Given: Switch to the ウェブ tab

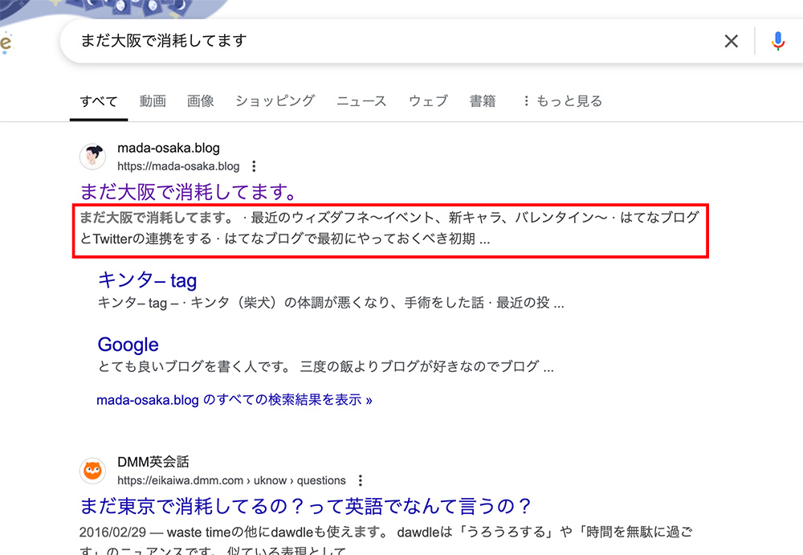Looking at the screenshot, I should pyautogui.click(x=428, y=101).
